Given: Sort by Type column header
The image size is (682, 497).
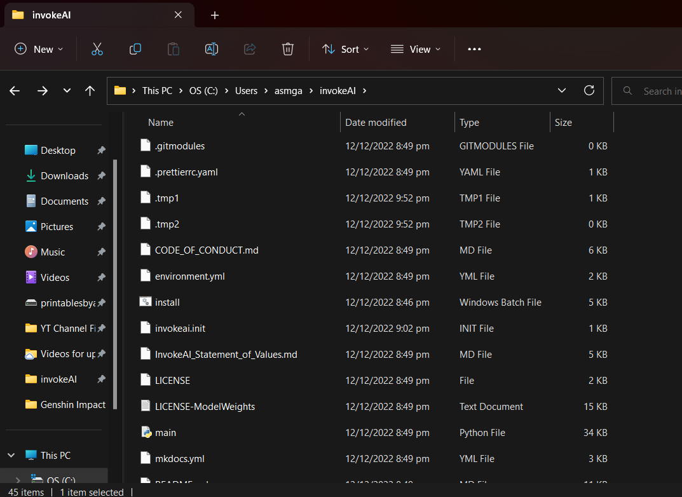Looking at the screenshot, I should (469, 123).
